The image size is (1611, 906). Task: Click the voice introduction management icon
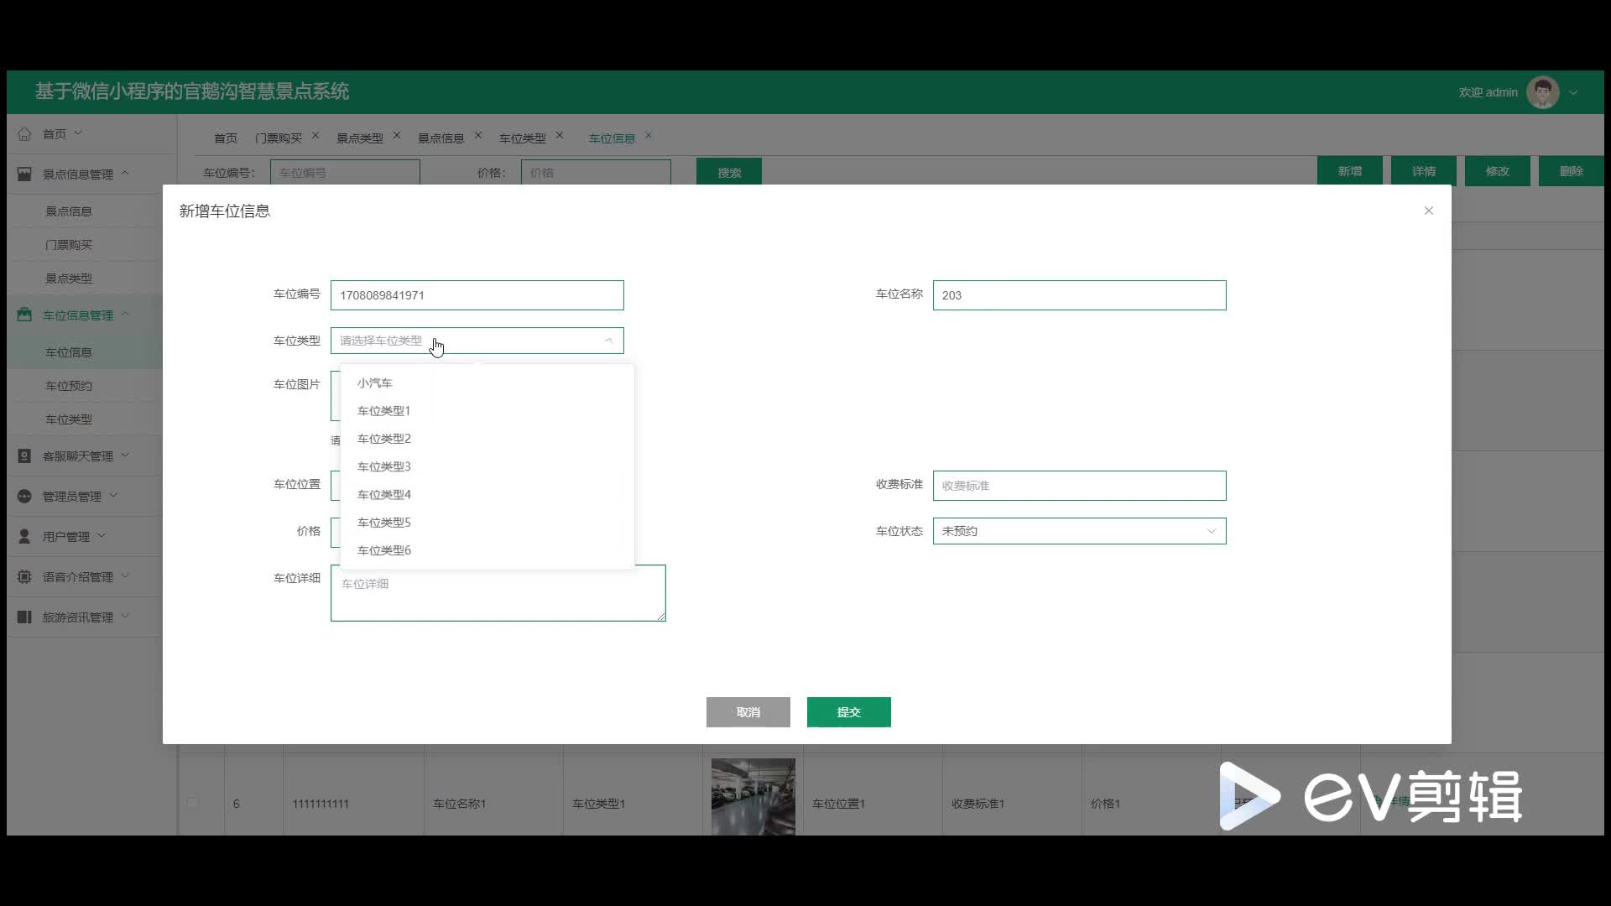tap(24, 577)
